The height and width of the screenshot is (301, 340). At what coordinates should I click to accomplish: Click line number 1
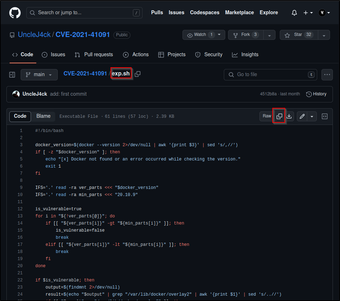click(x=21, y=131)
